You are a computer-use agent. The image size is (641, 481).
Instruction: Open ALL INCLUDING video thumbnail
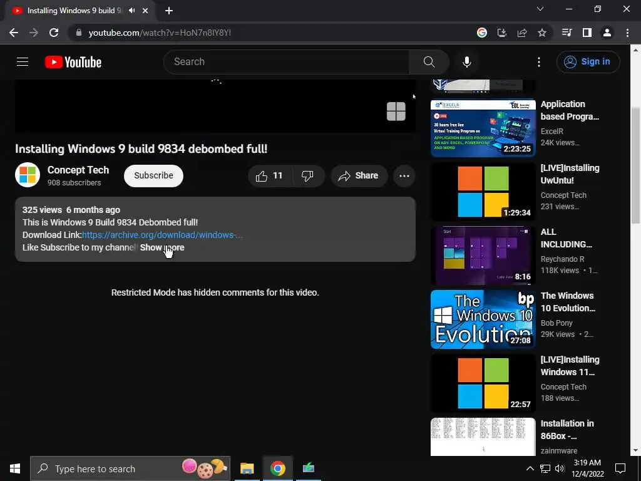click(x=483, y=256)
